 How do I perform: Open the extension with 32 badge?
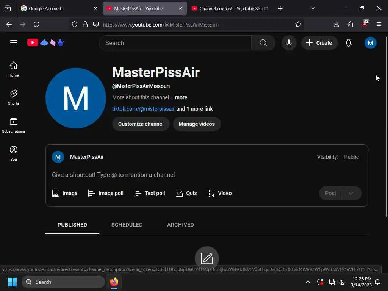(x=365, y=24)
